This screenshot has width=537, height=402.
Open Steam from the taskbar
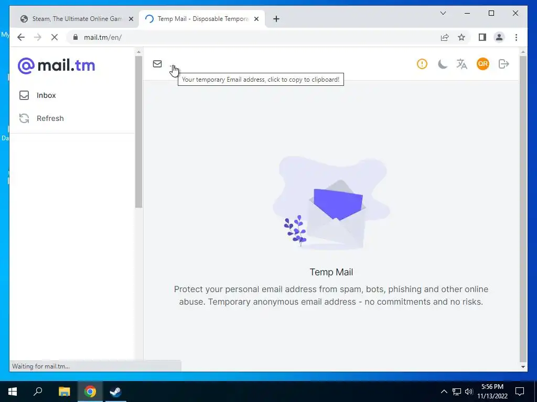(115, 392)
